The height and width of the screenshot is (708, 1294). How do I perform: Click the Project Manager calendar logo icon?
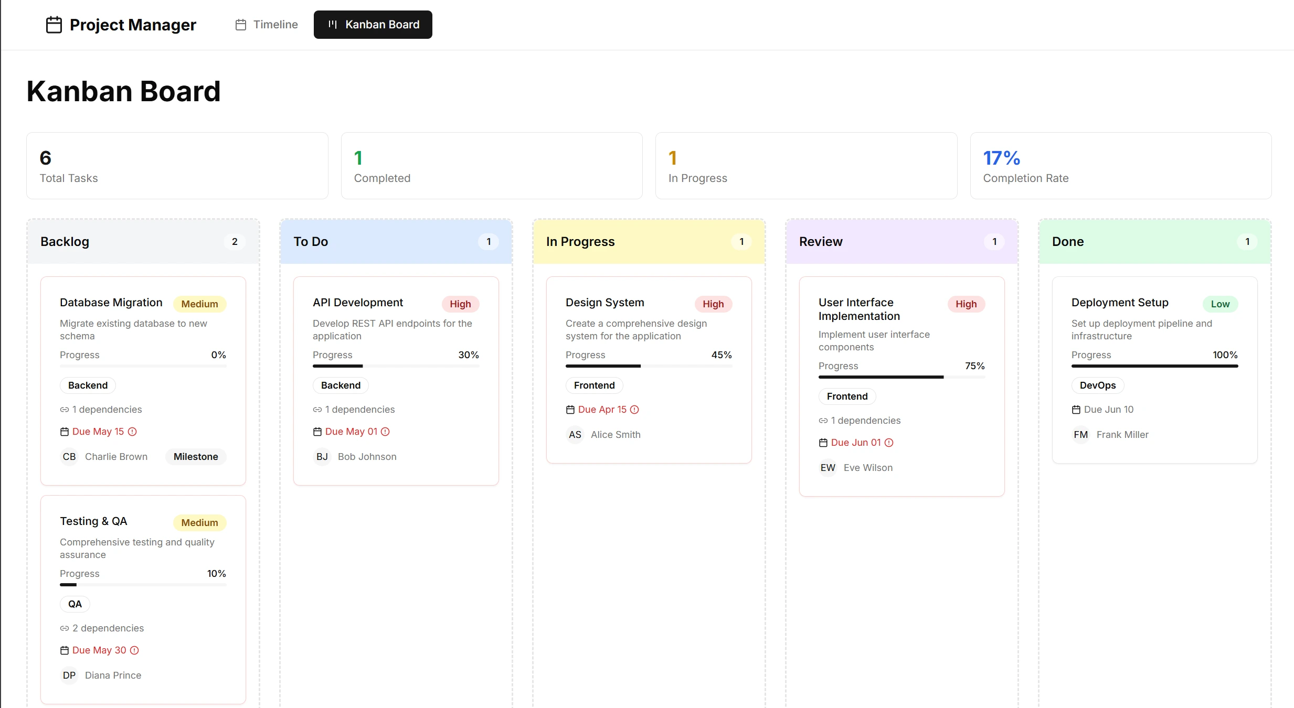[x=54, y=25]
